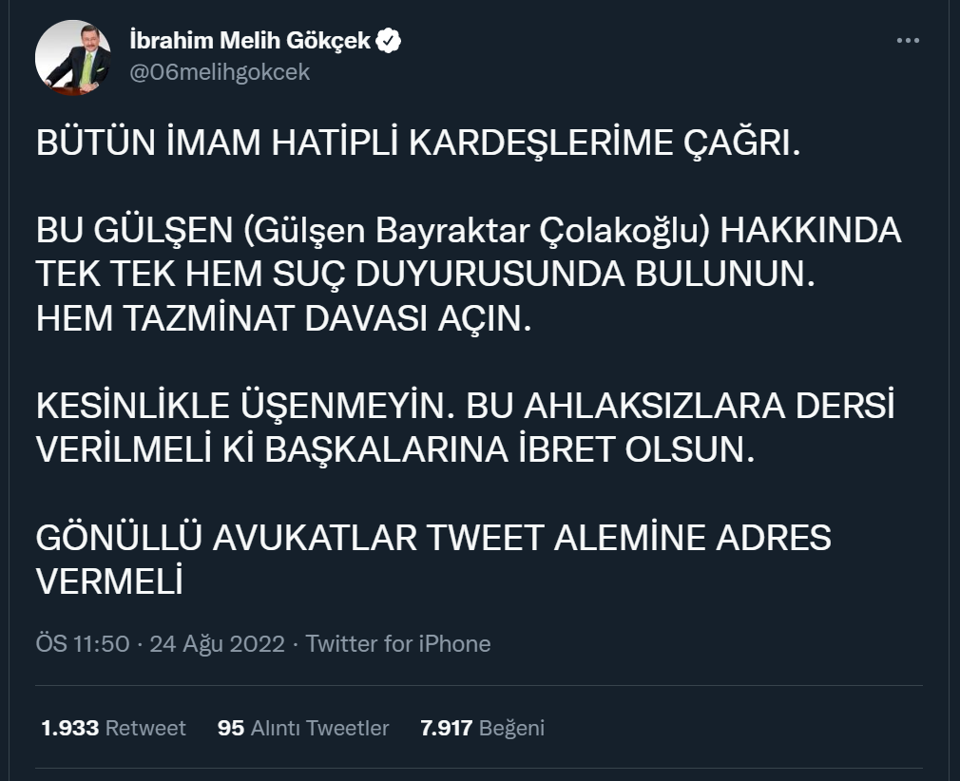
Task: Open the @06melihgokcek handle link
Action: pos(219,72)
